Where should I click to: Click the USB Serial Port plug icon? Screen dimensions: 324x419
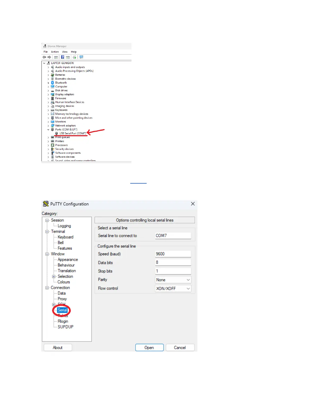point(56,133)
